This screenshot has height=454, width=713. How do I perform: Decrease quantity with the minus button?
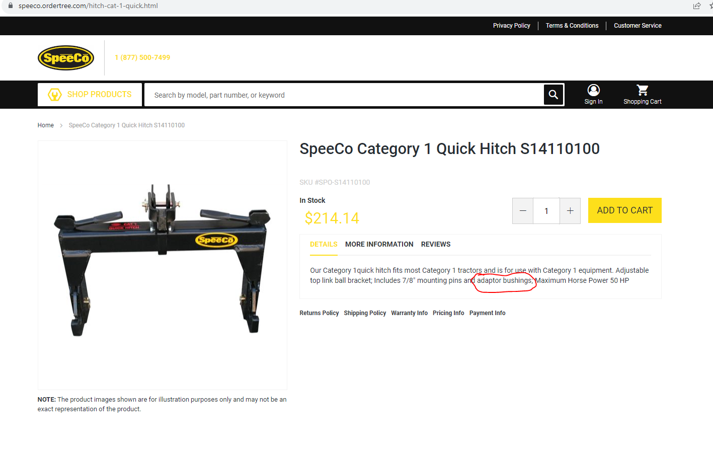pyautogui.click(x=523, y=211)
